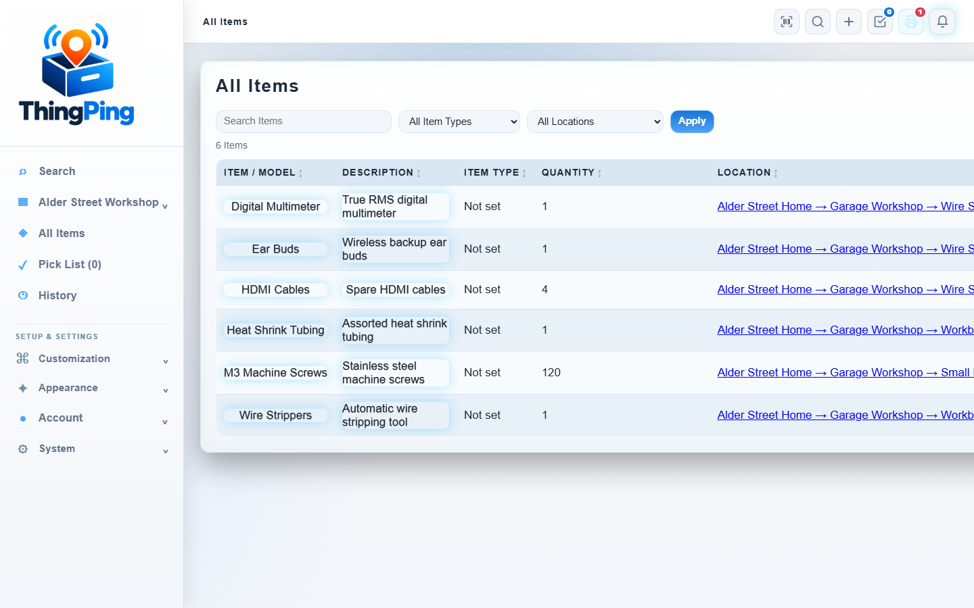Screen dimensions: 974x608
Task: Click the 'Spare HDMI cables' description
Action: [396, 290]
